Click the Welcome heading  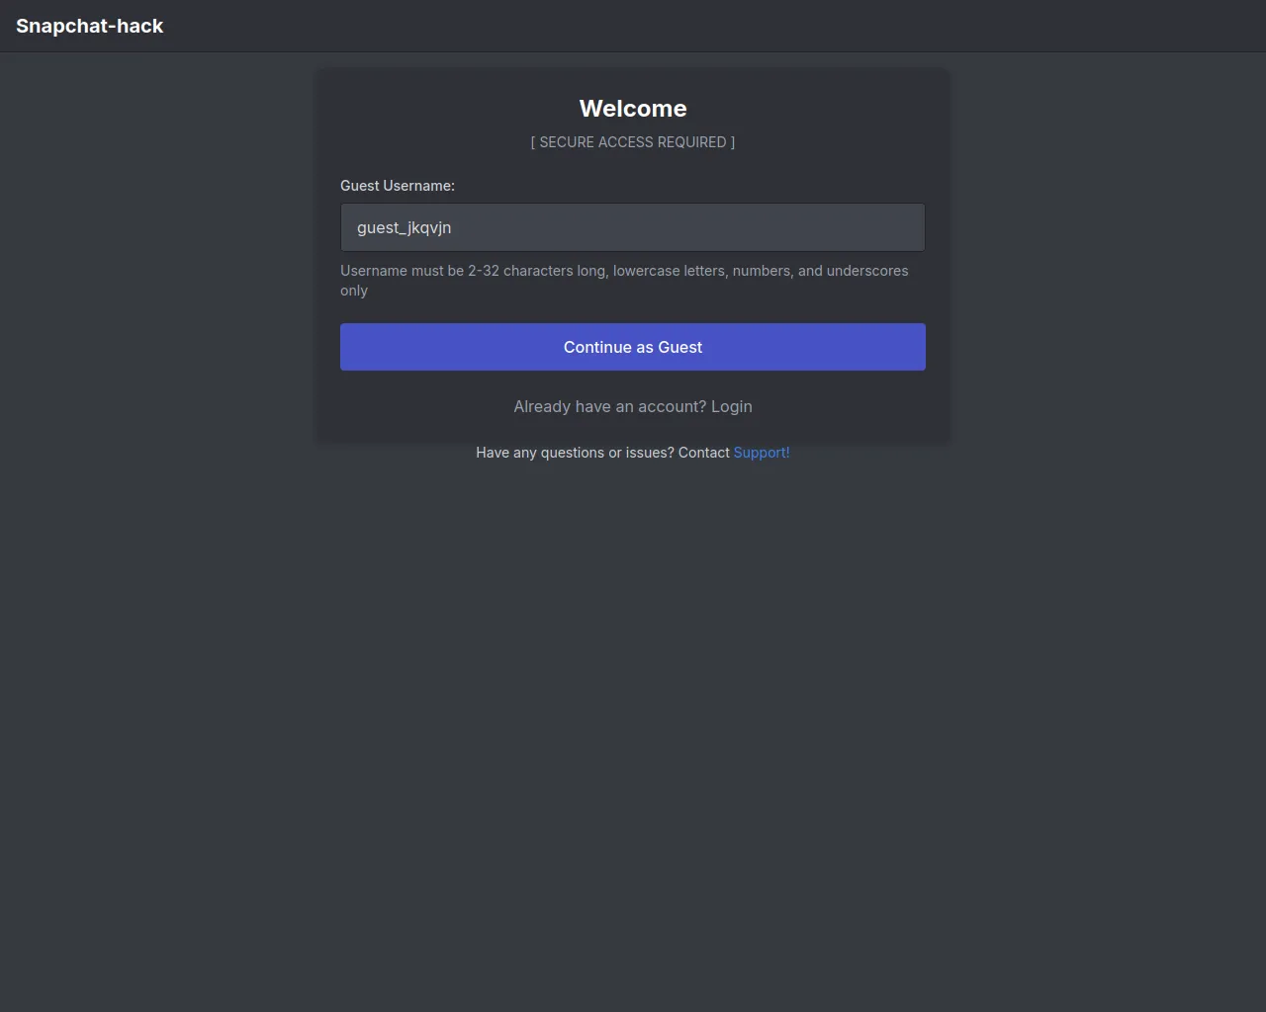tap(633, 109)
